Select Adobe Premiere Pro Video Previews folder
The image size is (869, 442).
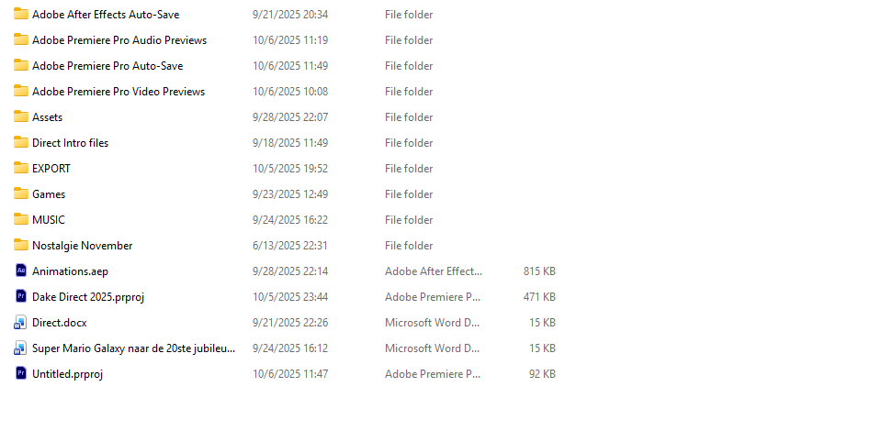[x=118, y=92]
